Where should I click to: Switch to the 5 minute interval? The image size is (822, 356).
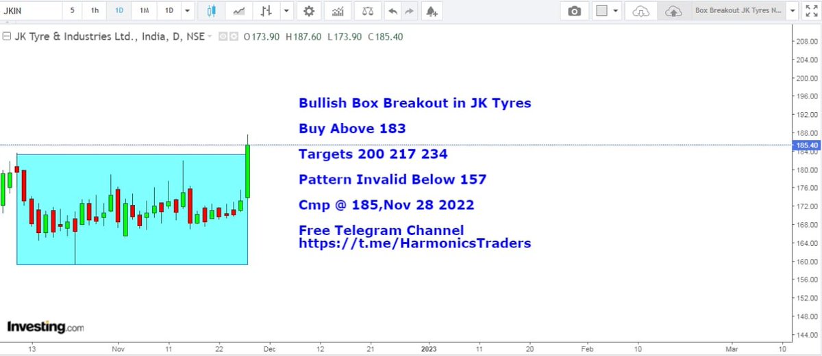click(x=72, y=11)
